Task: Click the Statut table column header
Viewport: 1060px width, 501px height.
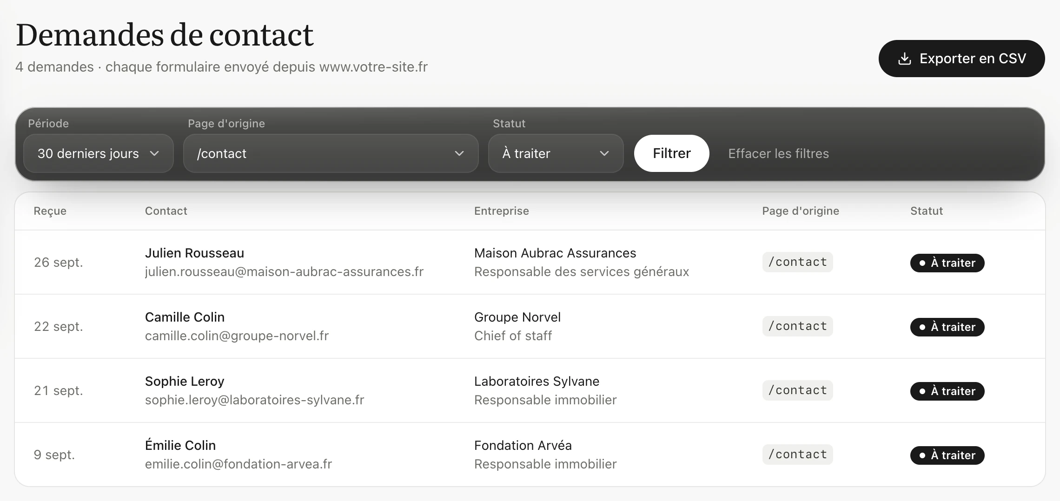Action: pos(927,211)
